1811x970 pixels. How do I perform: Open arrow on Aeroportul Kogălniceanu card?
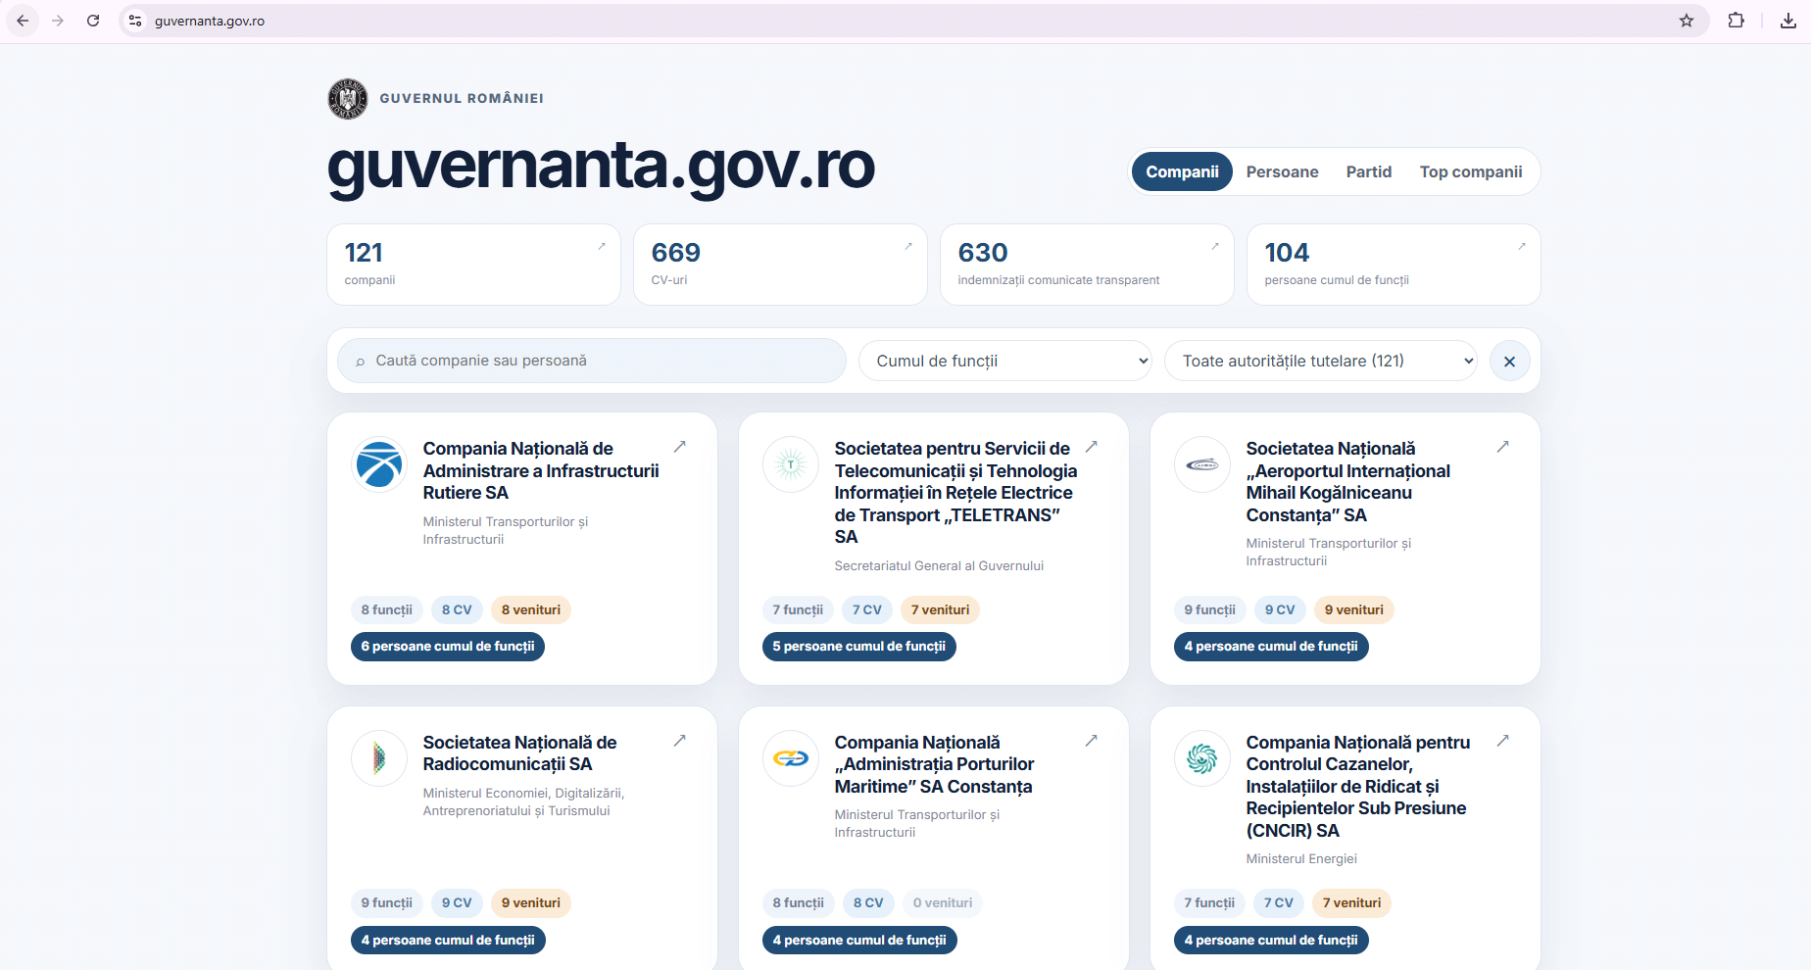point(1503,447)
